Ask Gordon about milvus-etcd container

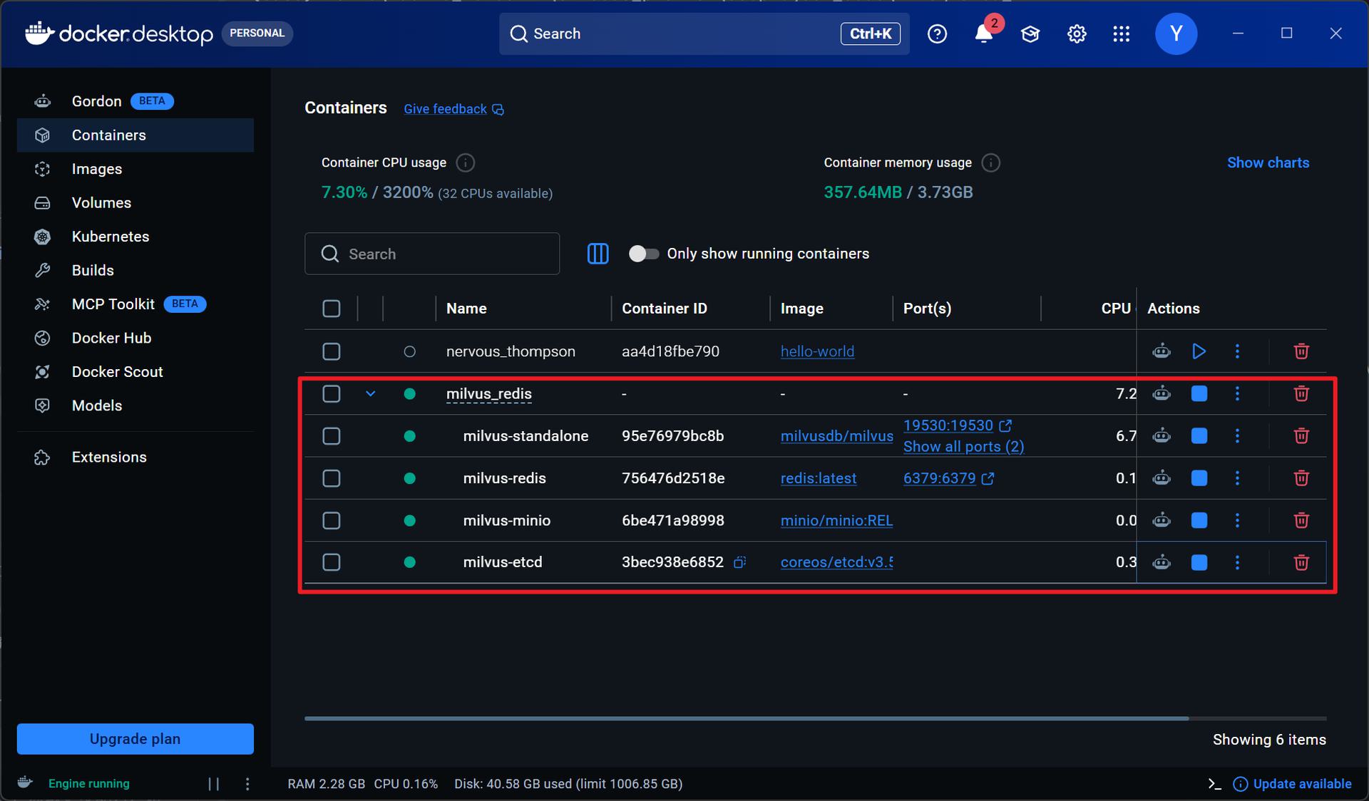(x=1162, y=562)
